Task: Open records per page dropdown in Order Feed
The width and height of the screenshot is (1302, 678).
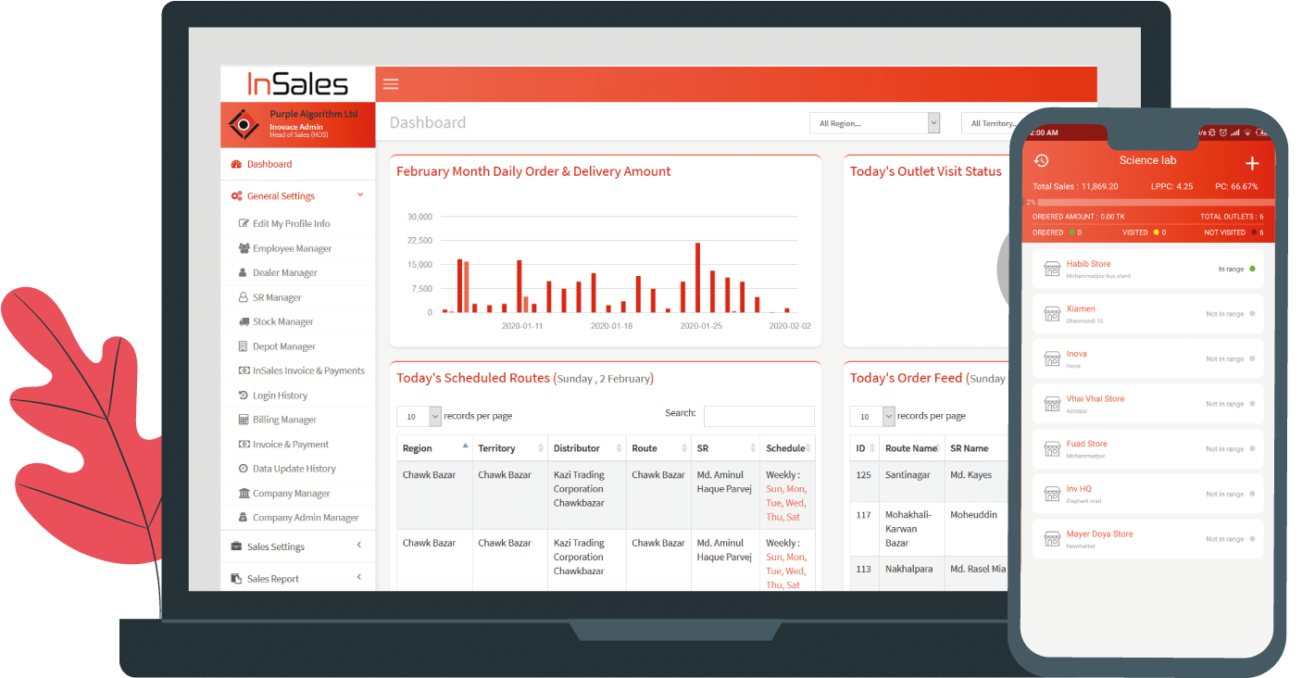Action: (x=873, y=416)
